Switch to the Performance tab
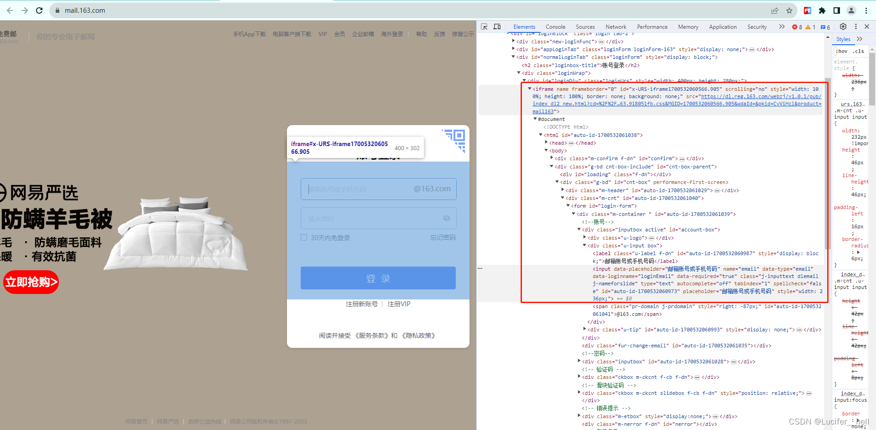The width and height of the screenshot is (876, 430). (652, 27)
